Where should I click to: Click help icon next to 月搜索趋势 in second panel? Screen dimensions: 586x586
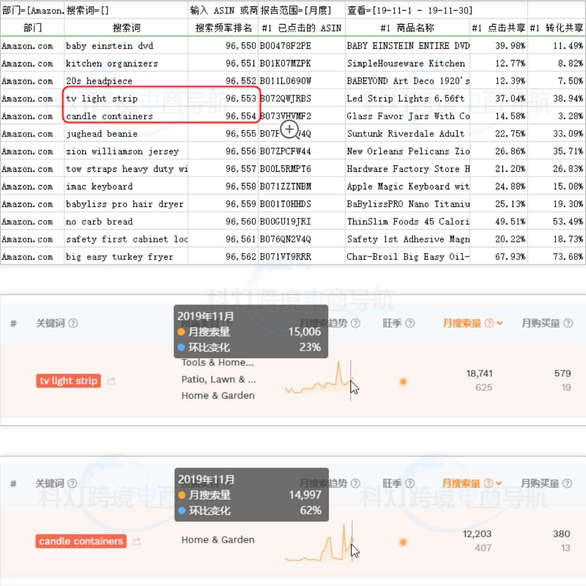pos(355,483)
